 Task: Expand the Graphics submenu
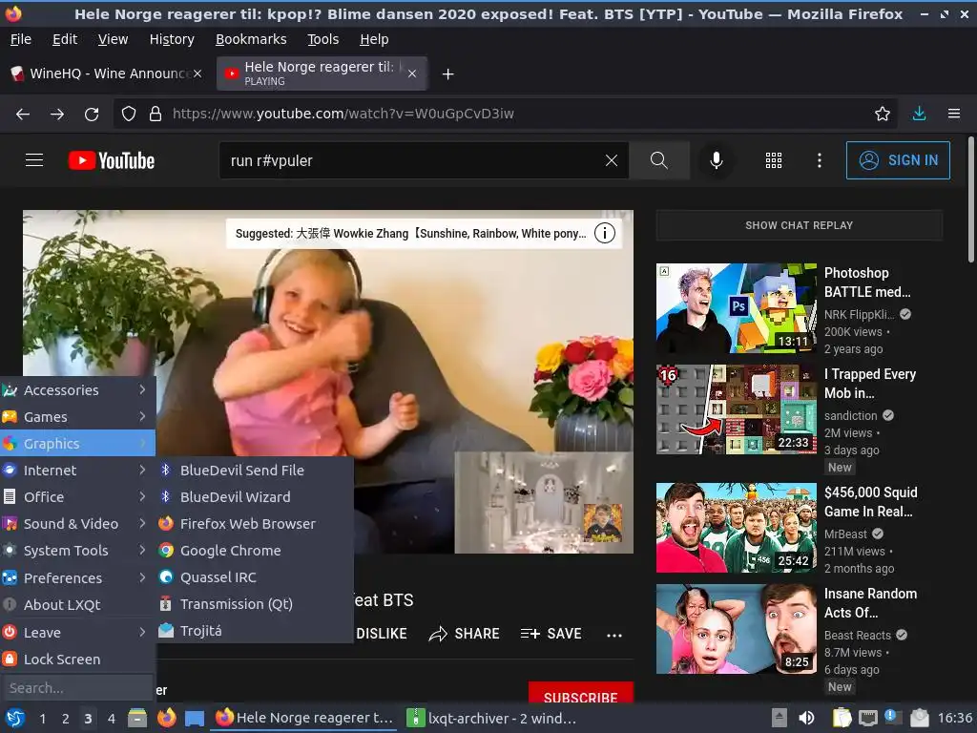click(78, 444)
